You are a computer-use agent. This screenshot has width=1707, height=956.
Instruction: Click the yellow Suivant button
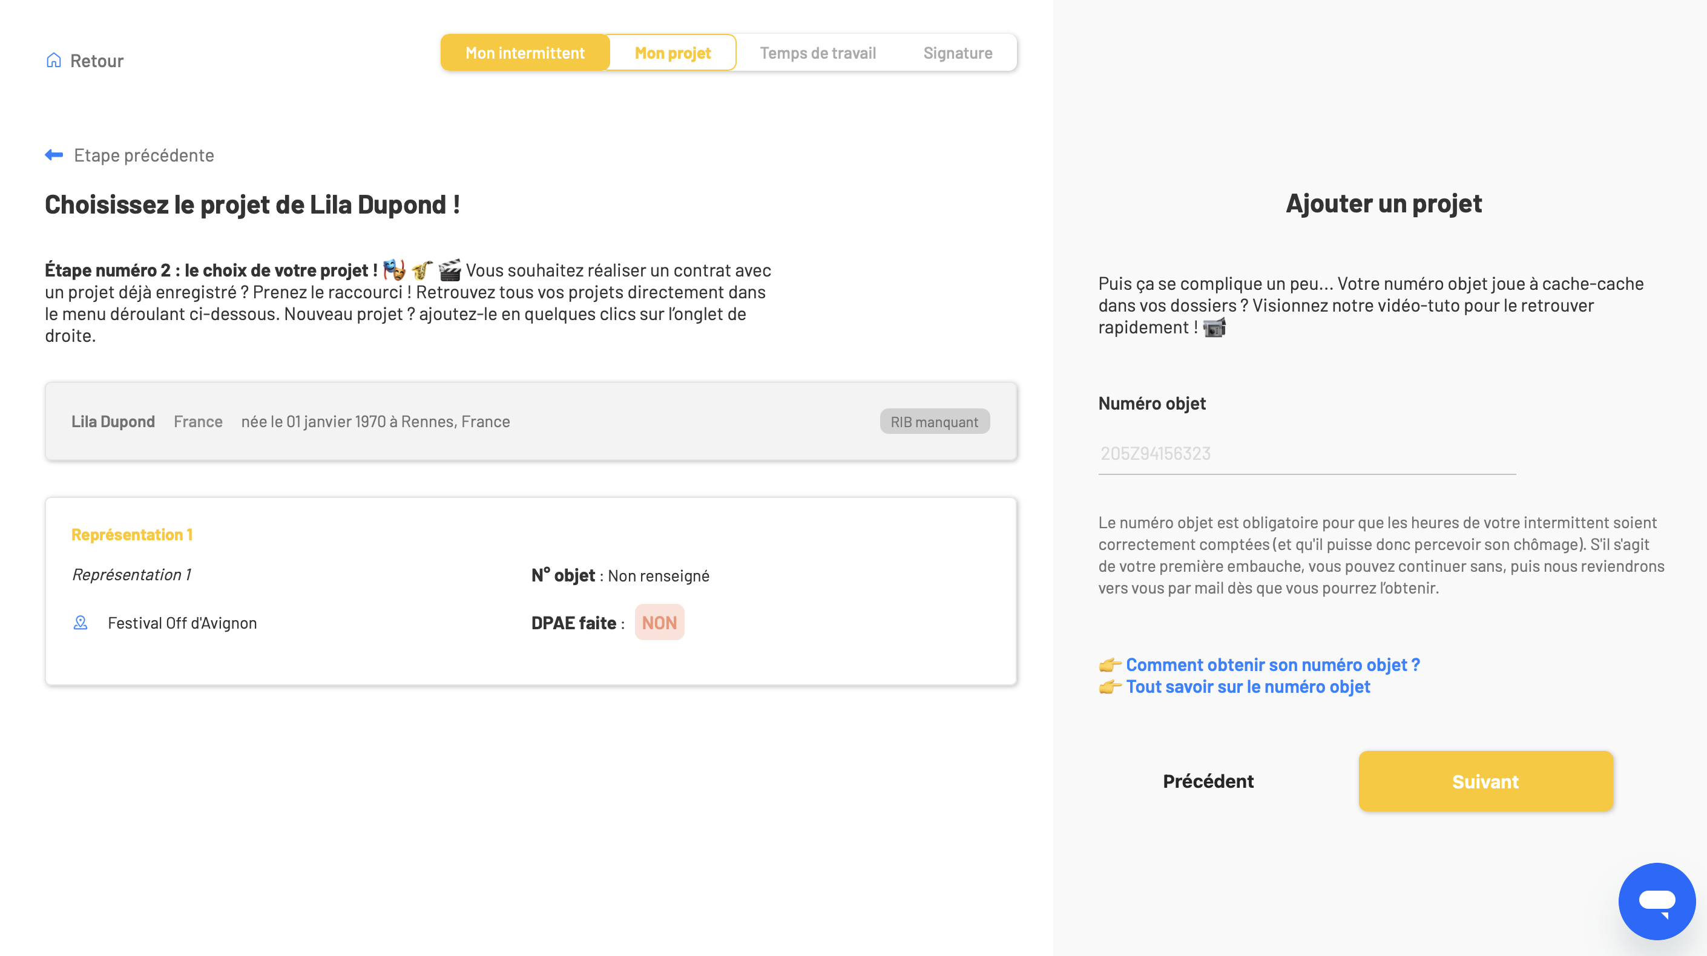[1485, 781]
